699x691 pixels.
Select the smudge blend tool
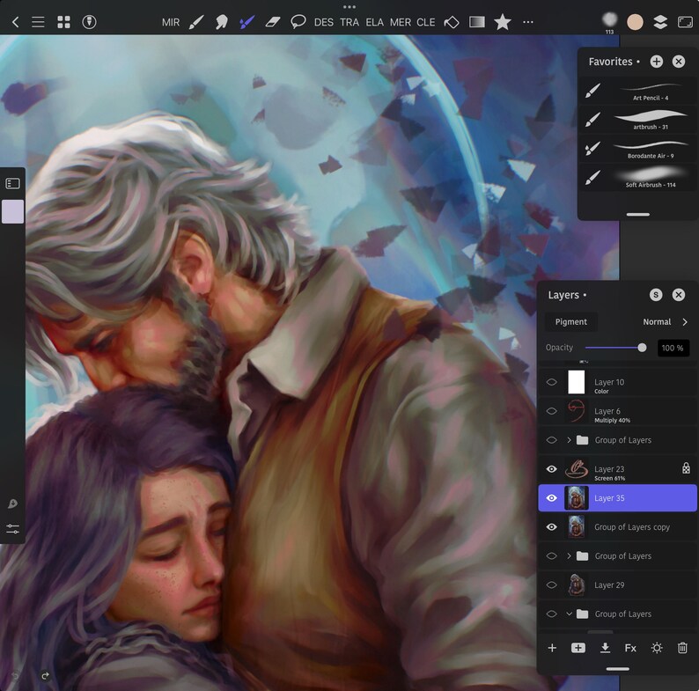222,22
